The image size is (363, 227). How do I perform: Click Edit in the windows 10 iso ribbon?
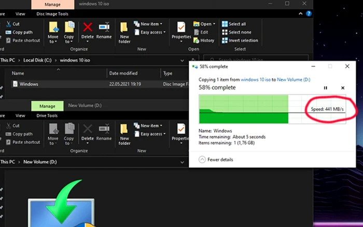click(x=201, y=32)
